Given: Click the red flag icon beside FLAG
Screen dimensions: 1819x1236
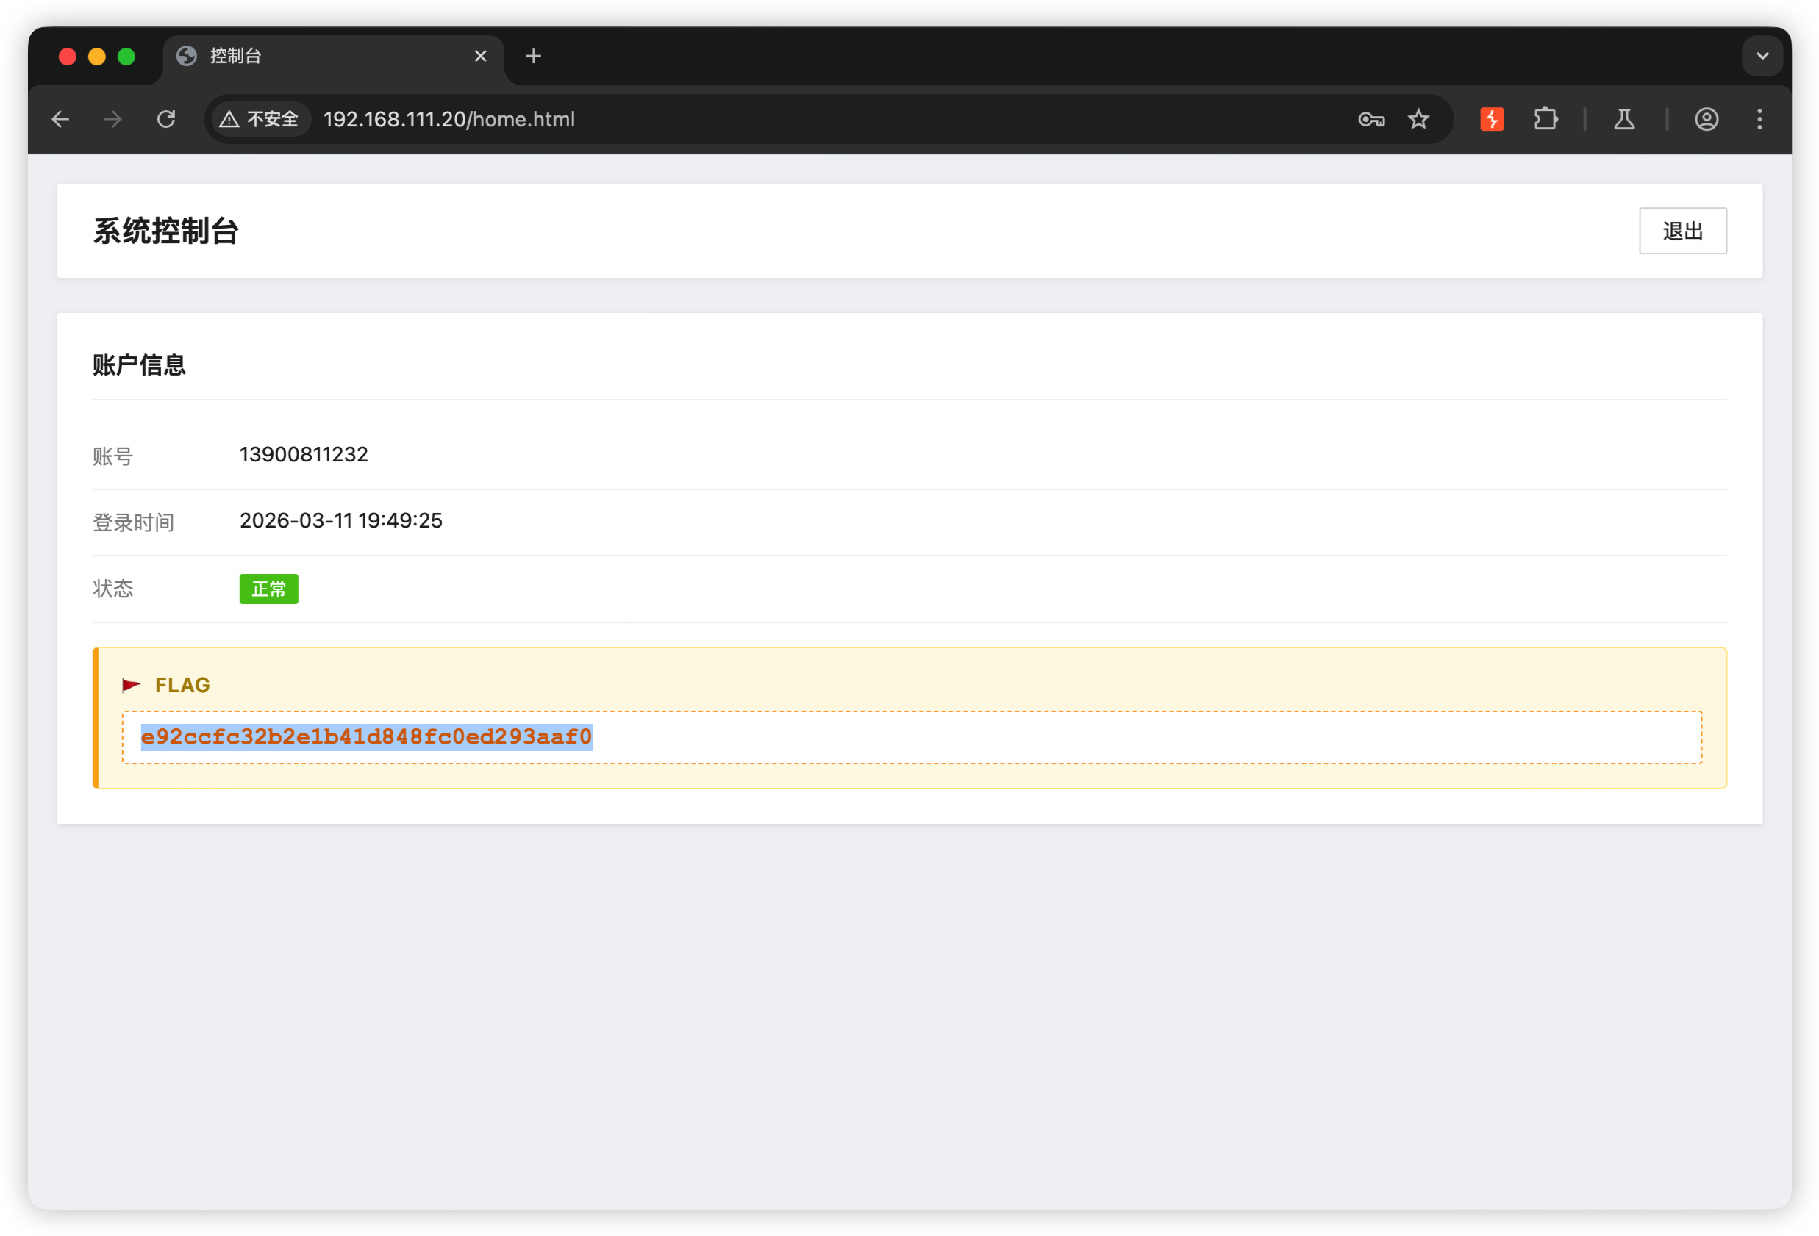Looking at the screenshot, I should pos(132,686).
